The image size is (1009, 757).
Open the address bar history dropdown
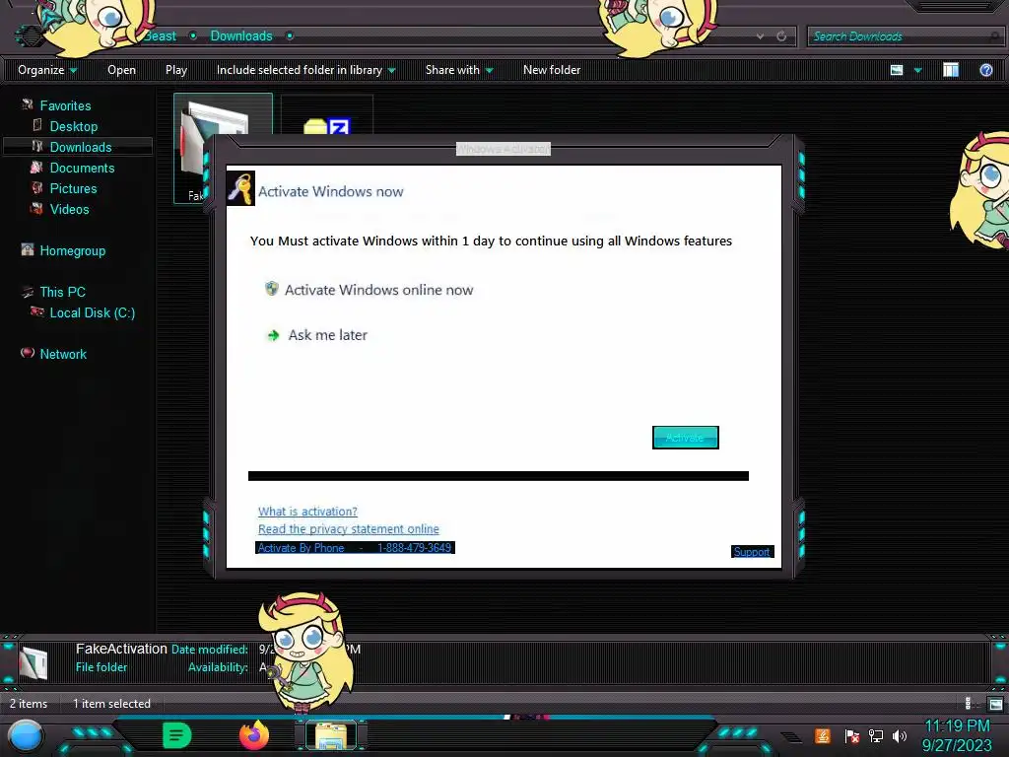(x=760, y=36)
